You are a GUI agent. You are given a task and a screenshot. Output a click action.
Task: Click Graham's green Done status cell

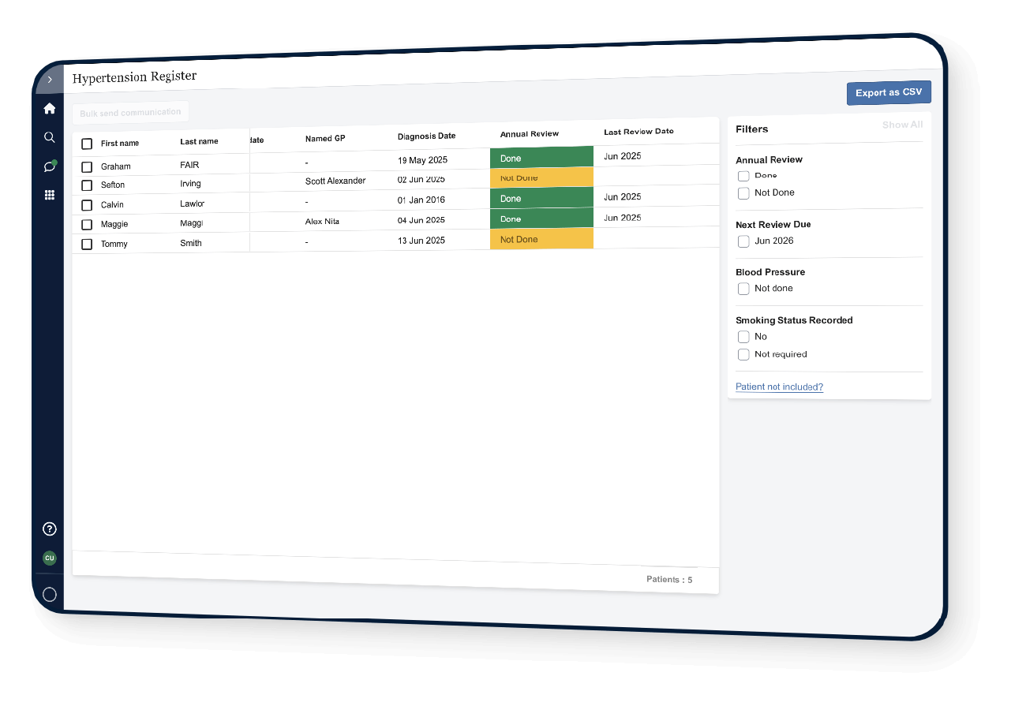(x=541, y=158)
